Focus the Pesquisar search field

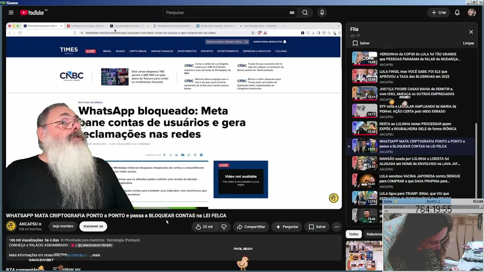(227, 12)
